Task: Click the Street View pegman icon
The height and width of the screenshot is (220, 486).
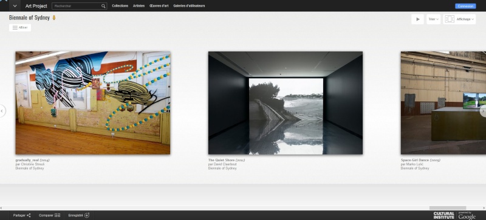Action: [54, 18]
